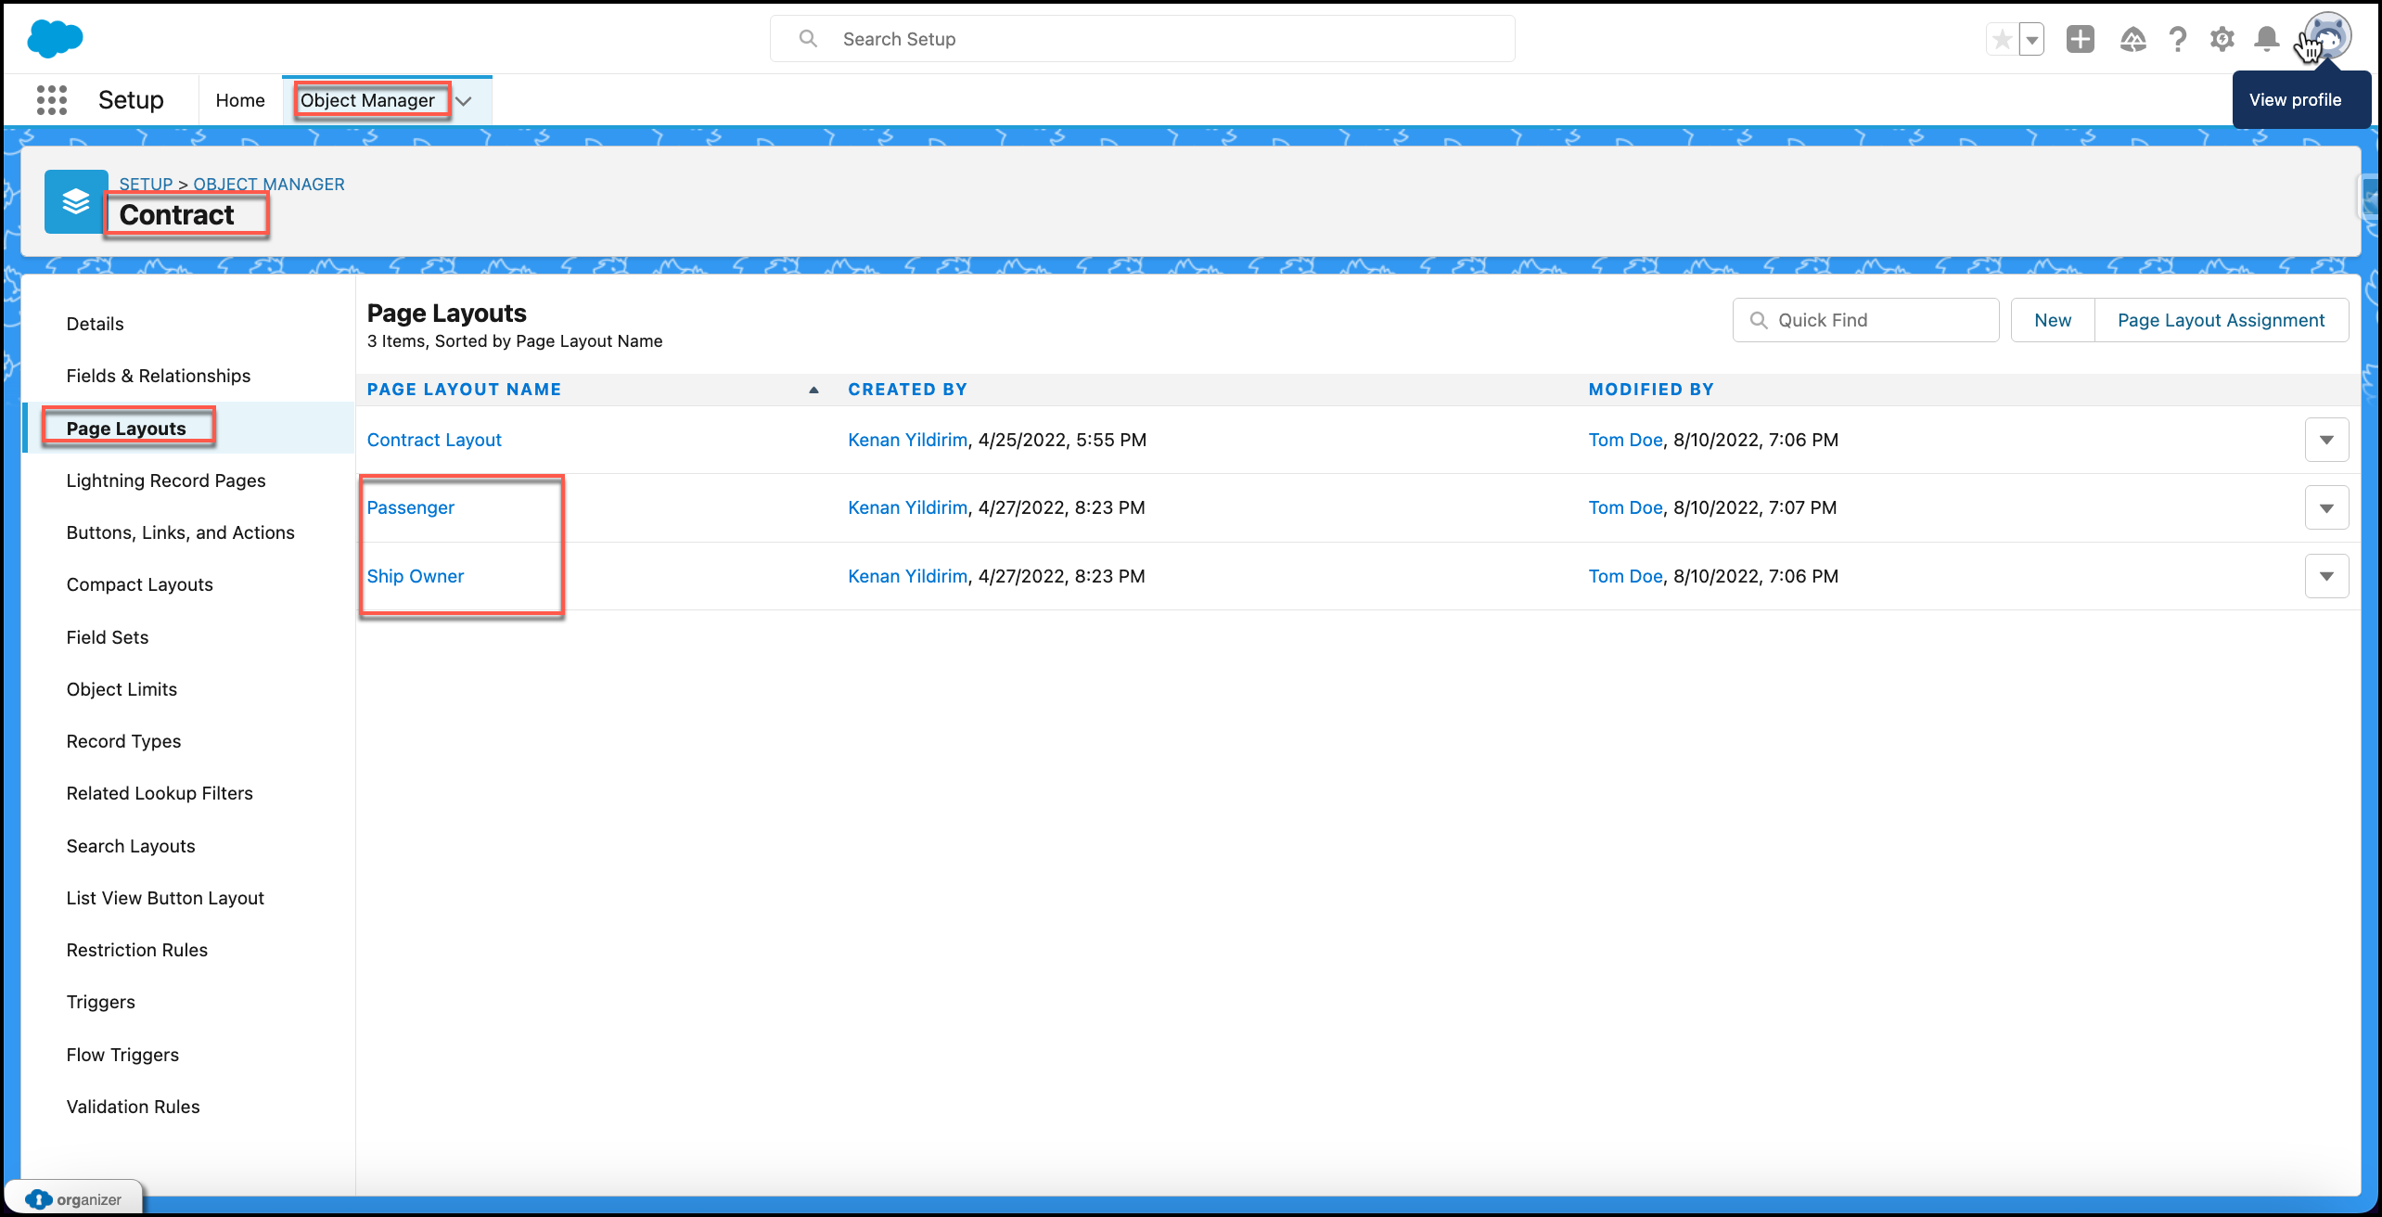Open Page Layout Assignment

2222,320
